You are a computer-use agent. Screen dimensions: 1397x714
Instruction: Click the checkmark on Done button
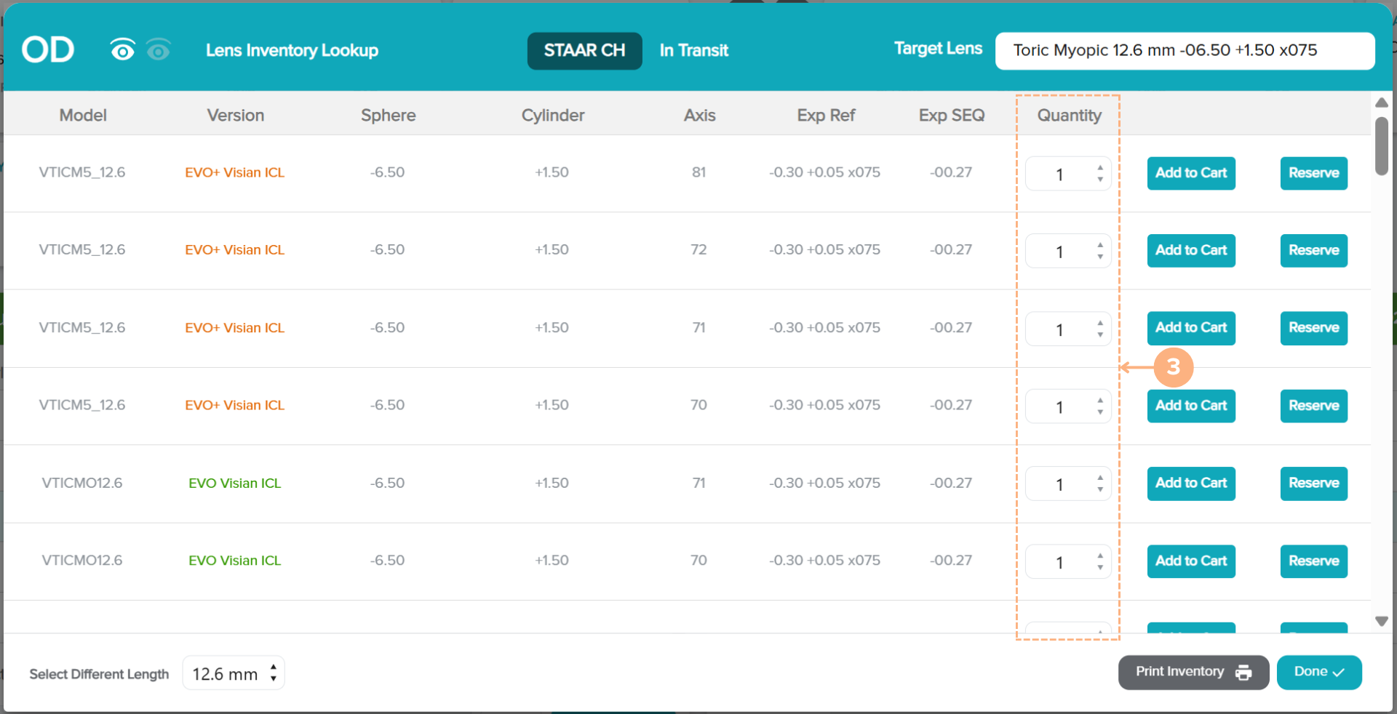click(x=1338, y=673)
